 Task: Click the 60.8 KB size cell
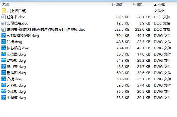point(123,73)
